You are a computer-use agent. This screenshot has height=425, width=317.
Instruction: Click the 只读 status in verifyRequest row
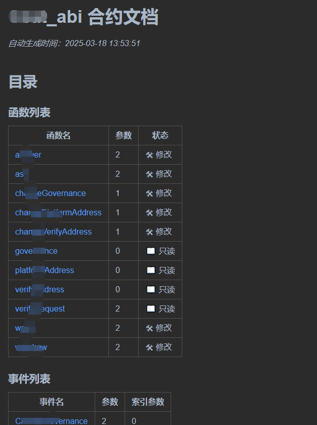click(167, 308)
